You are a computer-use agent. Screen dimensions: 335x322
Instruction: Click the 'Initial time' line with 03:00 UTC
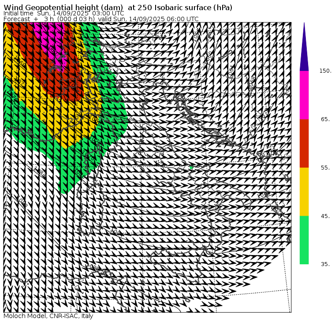(x=63, y=13)
